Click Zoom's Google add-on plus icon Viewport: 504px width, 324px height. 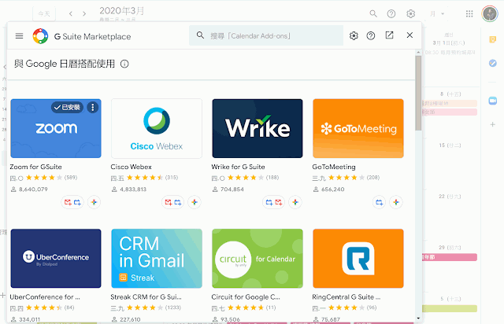coord(94,202)
